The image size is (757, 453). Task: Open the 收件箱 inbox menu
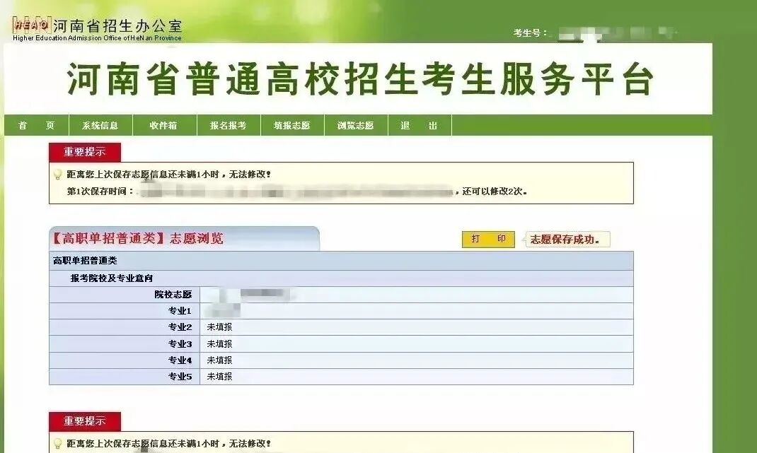click(x=164, y=124)
